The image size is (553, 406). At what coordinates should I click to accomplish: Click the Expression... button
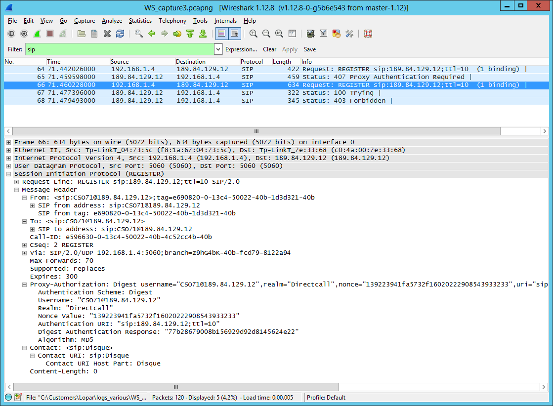pos(241,49)
